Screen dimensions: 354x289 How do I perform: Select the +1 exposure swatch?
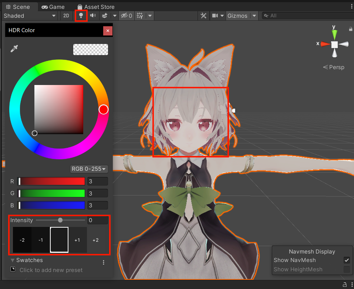[x=77, y=240]
